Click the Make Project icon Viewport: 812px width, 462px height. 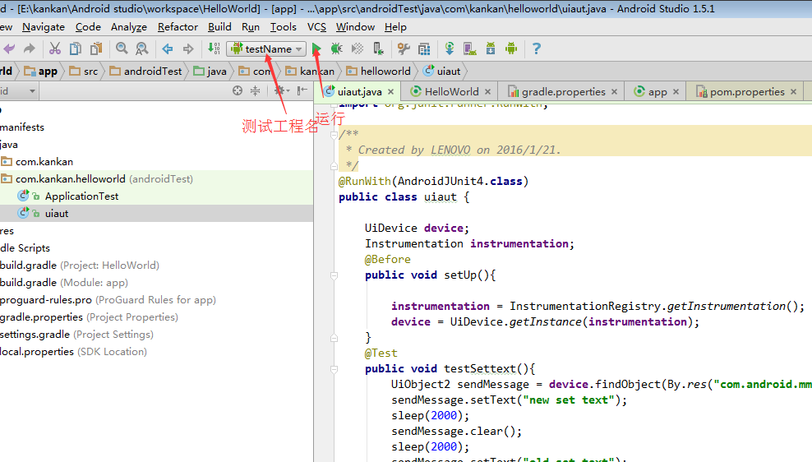click(214, 49)
